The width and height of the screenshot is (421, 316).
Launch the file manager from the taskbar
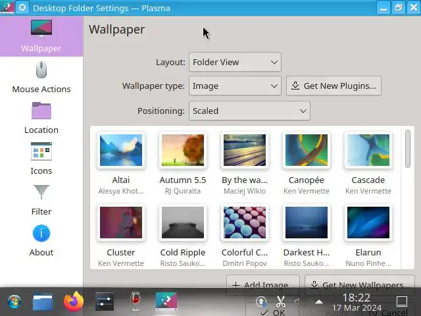[x=43, y=302]
